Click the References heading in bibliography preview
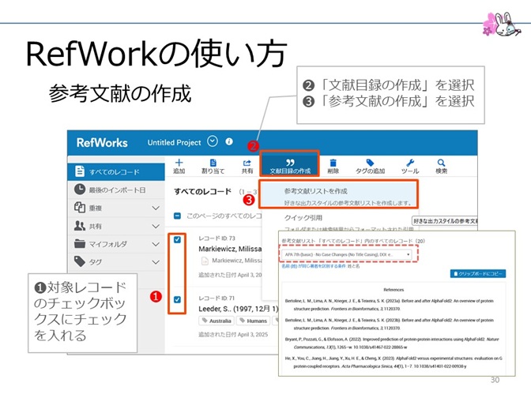The height and width of the screenshot is (398, 531). 394,290
